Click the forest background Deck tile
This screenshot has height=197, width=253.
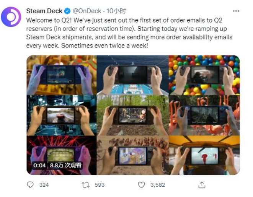click(133, 115)
